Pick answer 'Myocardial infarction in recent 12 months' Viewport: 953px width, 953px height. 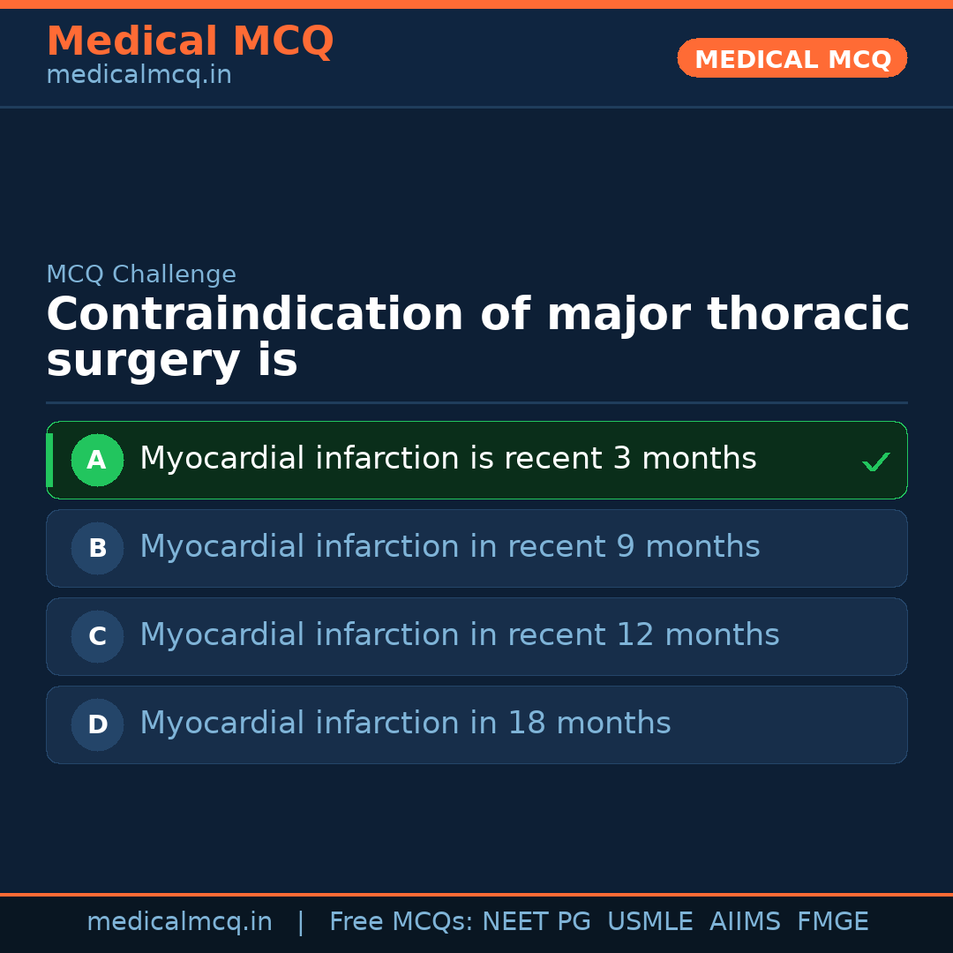click(x=459, y=635)
